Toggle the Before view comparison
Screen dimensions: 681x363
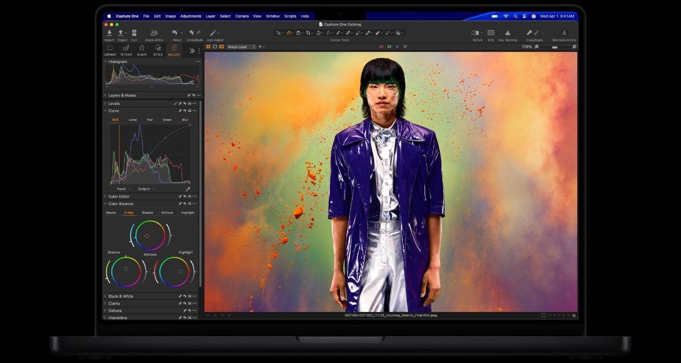point(476,32)
